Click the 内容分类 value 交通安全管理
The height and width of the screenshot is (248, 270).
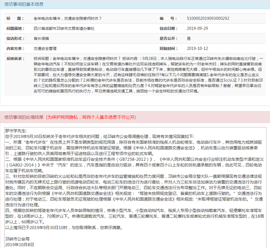coord(45,49)
